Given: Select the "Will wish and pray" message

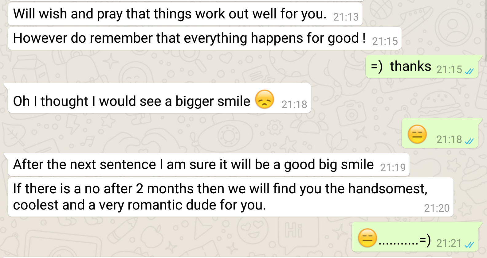Looking at the screenshot, I should [x=170, y=14].
